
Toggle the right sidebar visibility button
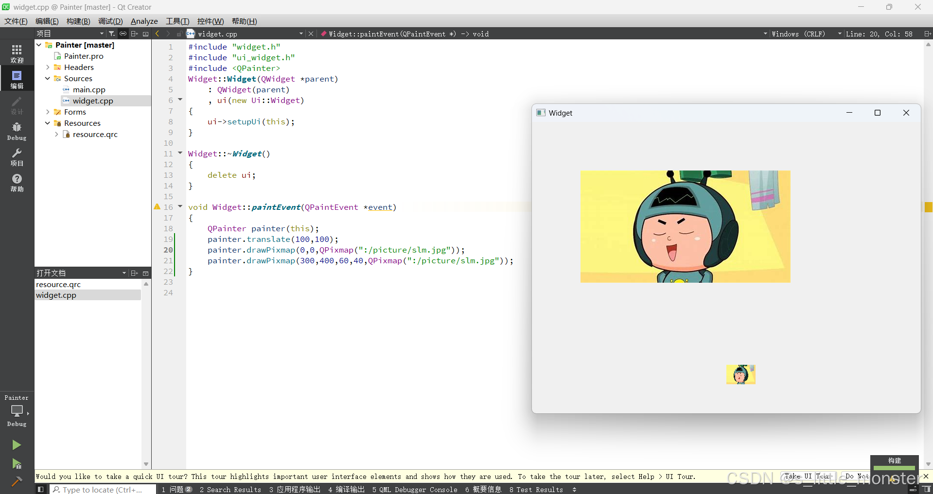click(x=927, y=489)
